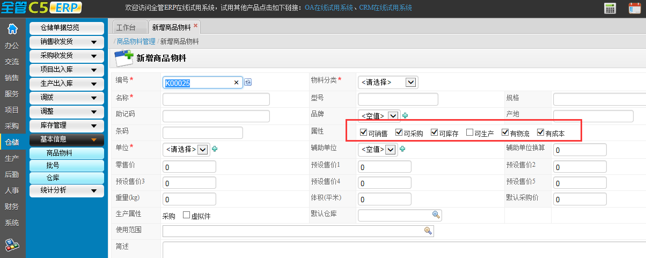This screenshot has height=258, width=646.
Task: Click the 简述 text area
Action: [404, 250]
